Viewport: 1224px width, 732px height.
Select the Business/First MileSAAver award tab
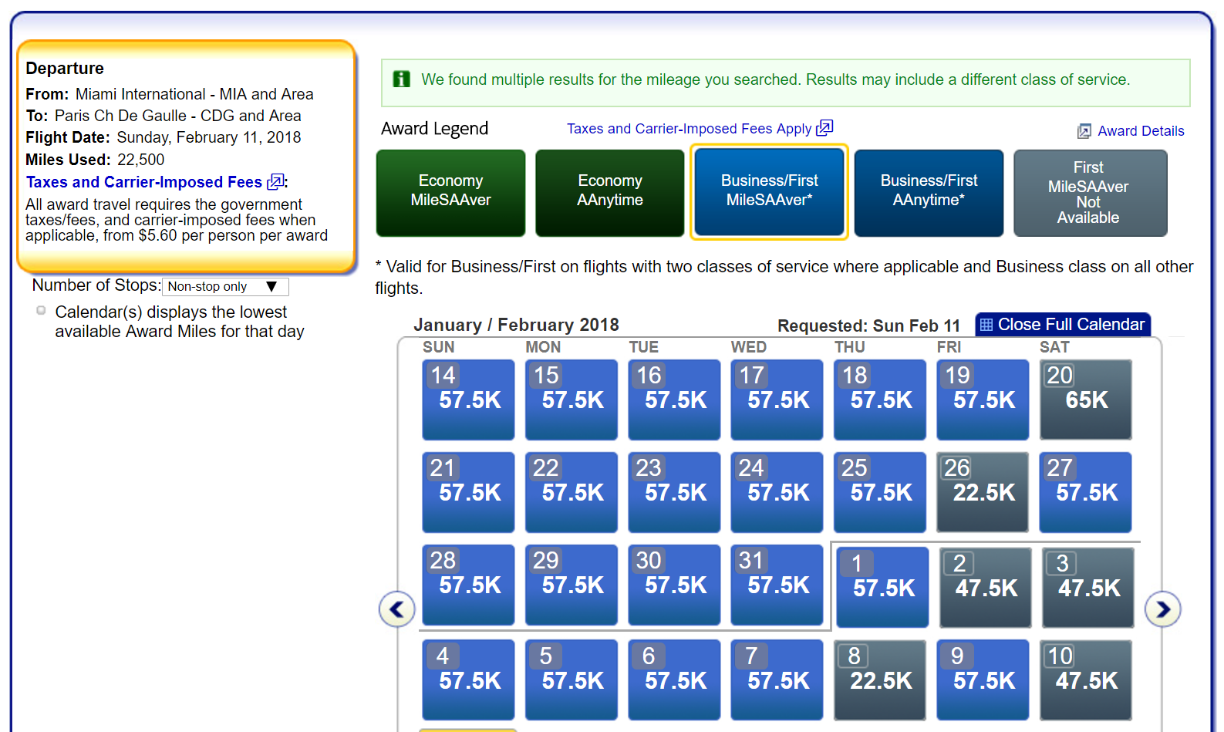769,193
